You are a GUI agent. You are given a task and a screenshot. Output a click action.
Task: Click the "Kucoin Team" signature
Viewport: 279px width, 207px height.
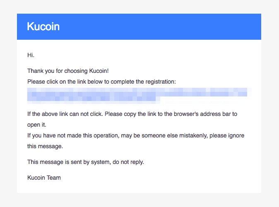(44, 178)
